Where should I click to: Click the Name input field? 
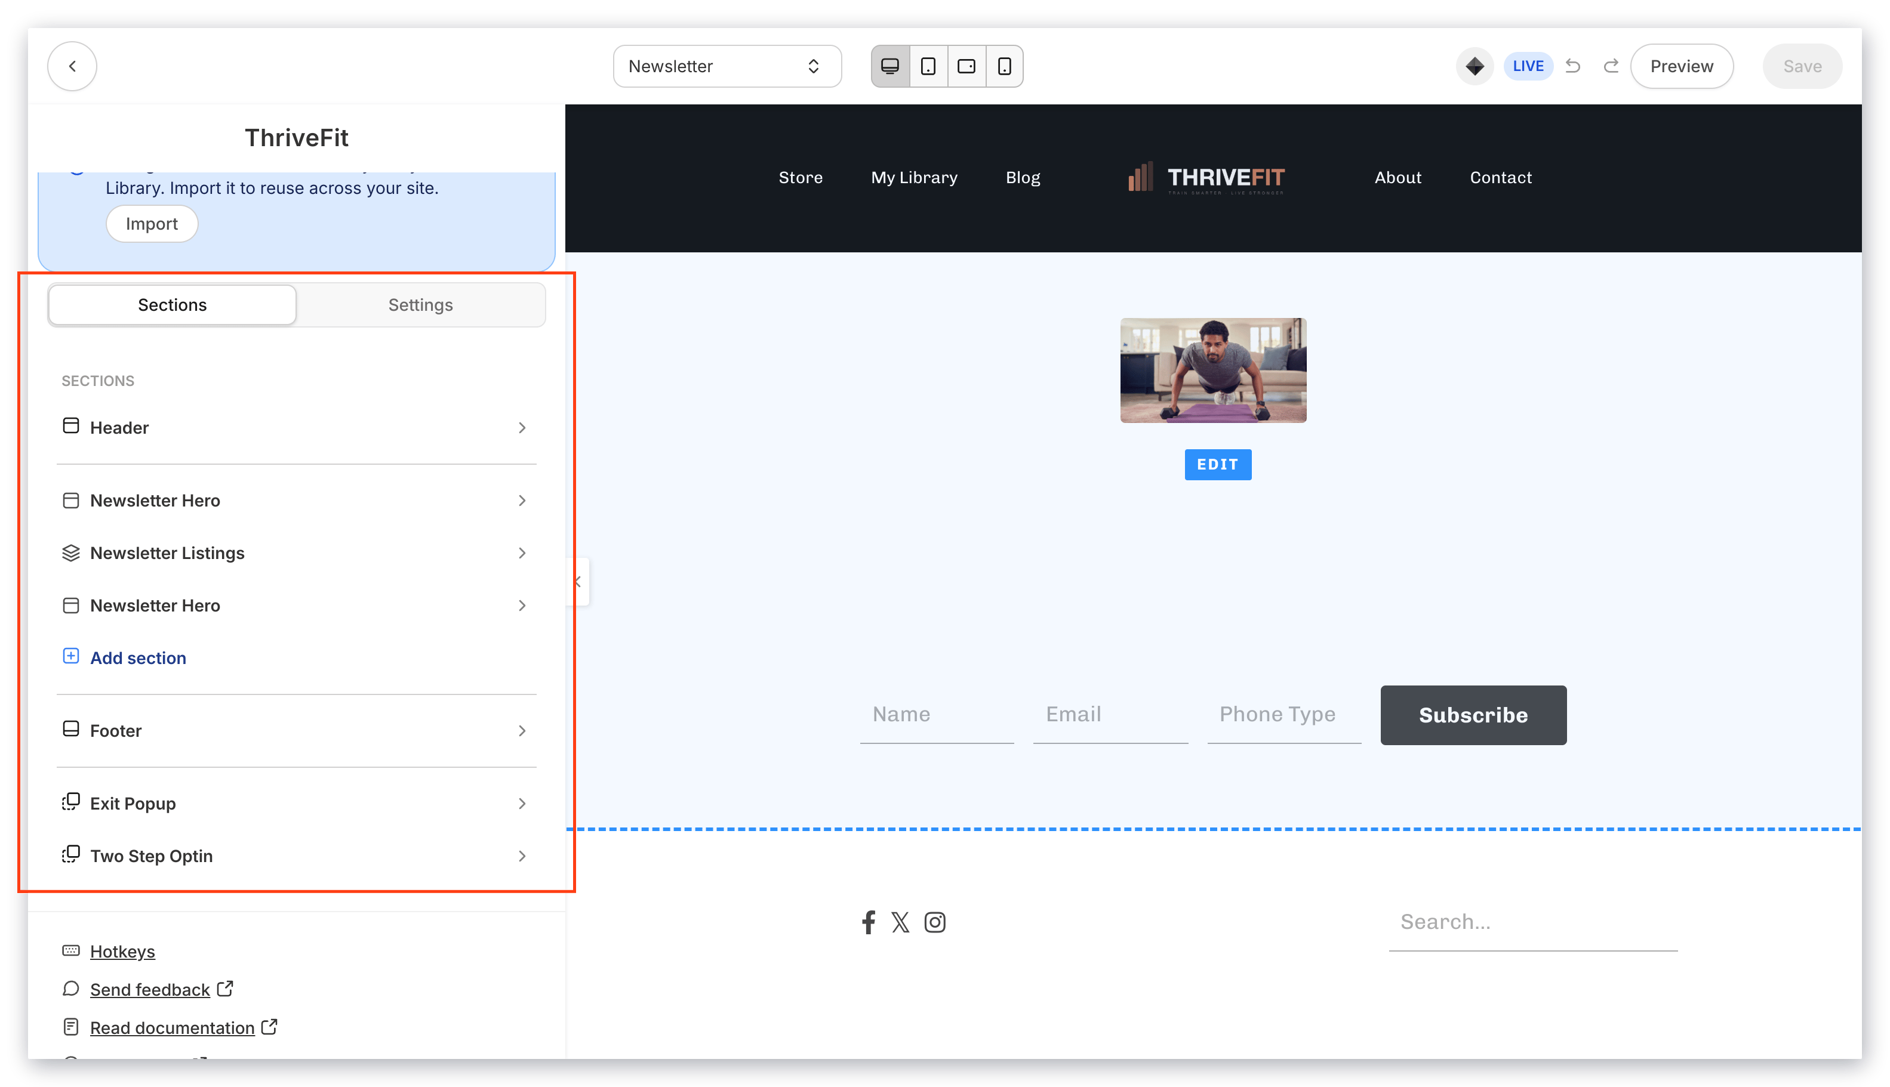point(936,715)
